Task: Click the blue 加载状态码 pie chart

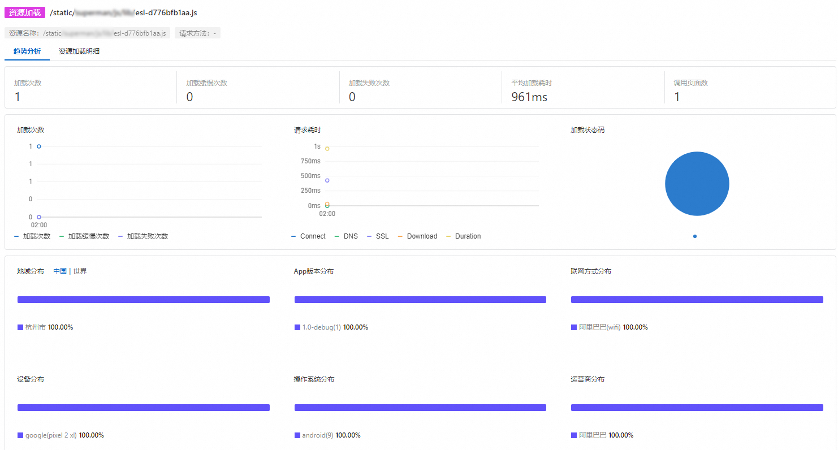Action: [697, 184]
